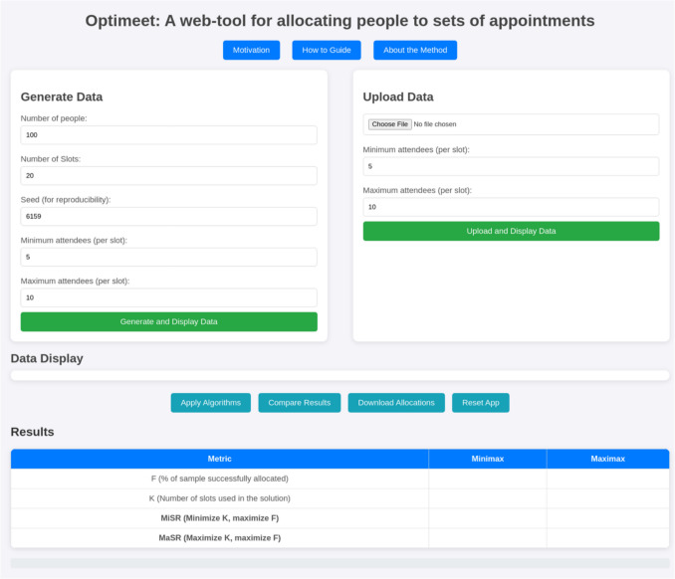Click the Minimax column header
675x579 pixels.
pos(488,459)
